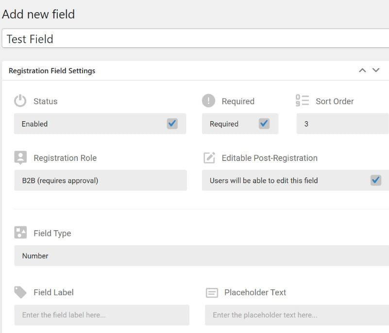Uncheck the Enabled status checkbox
389x333 pixels.
pos(172,124)
